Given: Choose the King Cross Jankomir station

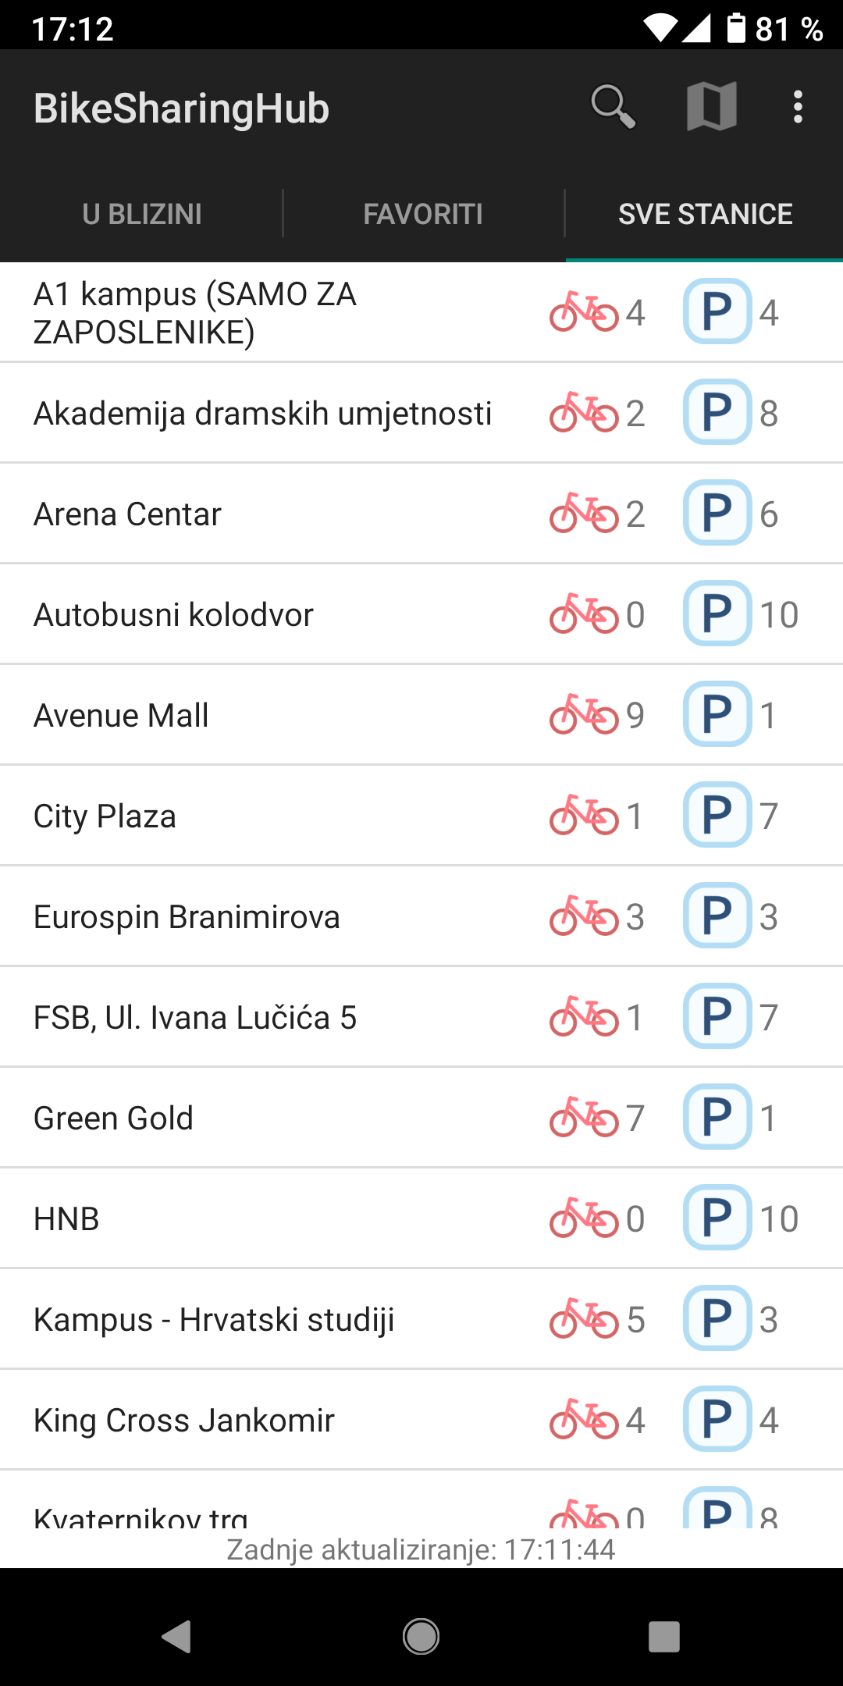Looking at the screenshot, I should (x=184, y=1420).
